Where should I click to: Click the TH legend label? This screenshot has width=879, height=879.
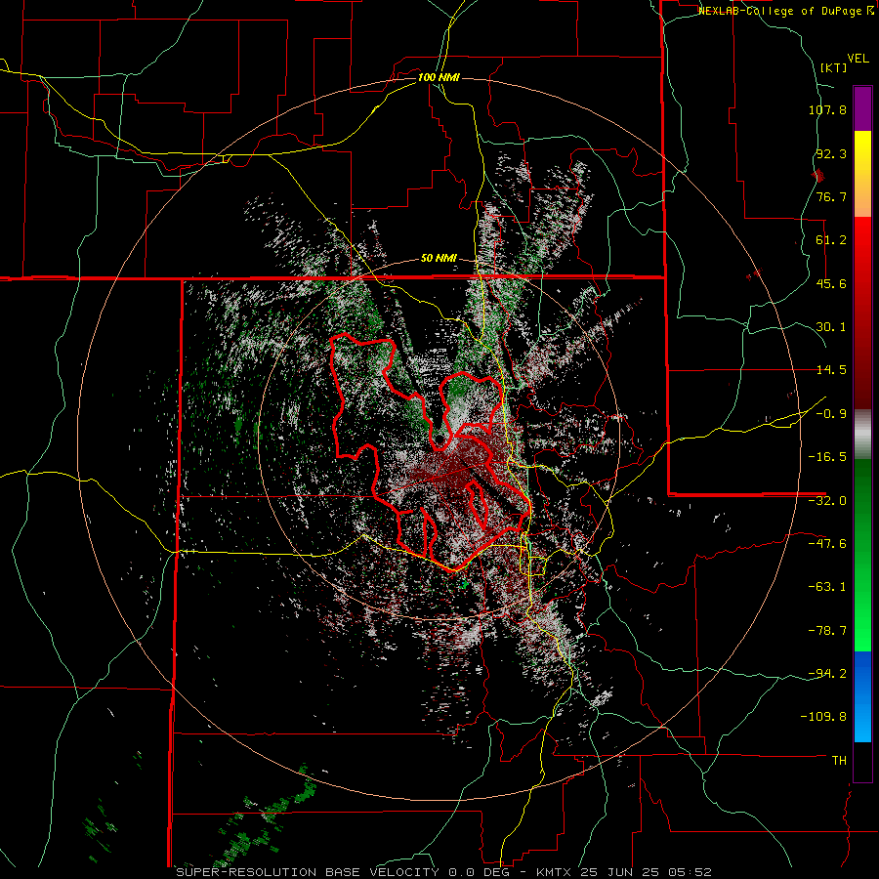point(839,761)
